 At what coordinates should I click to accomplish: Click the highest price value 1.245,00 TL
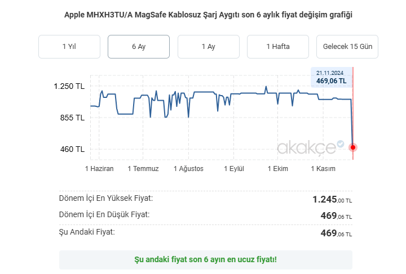click(x=332, y=199)
